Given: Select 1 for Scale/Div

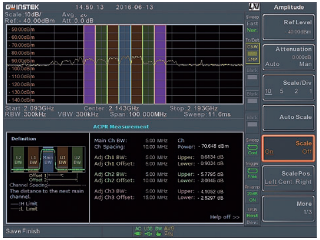Looking at the screenshot, I should click(x=311, y=91).
